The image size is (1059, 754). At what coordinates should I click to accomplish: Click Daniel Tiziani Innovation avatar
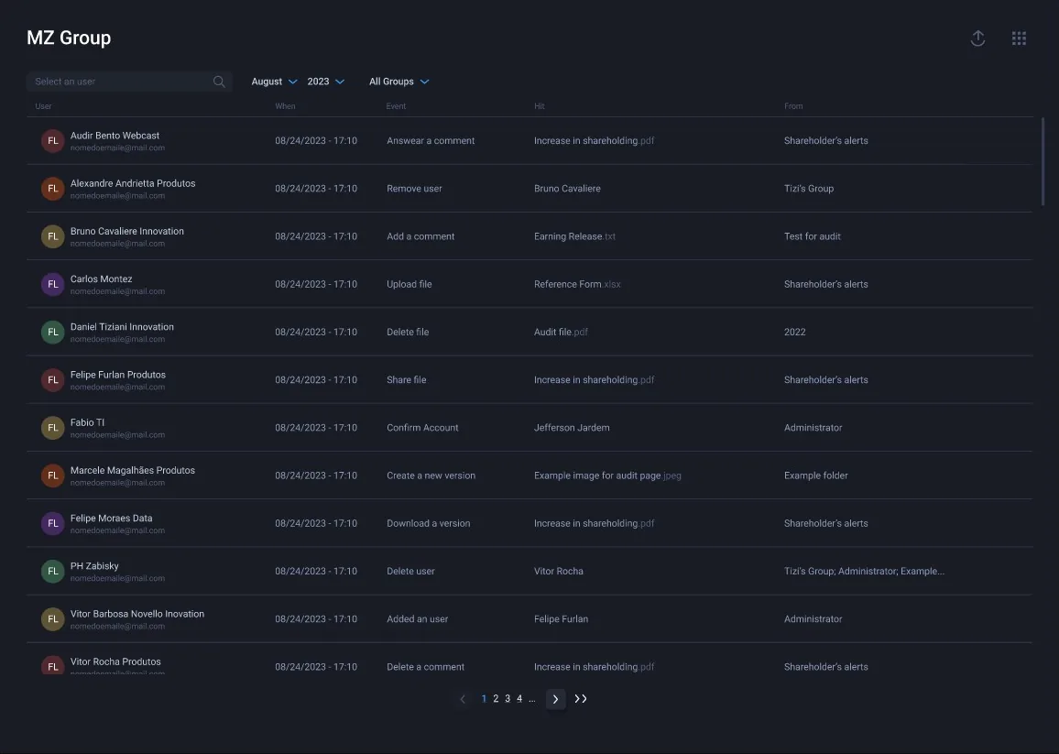(x=53, y=333)
